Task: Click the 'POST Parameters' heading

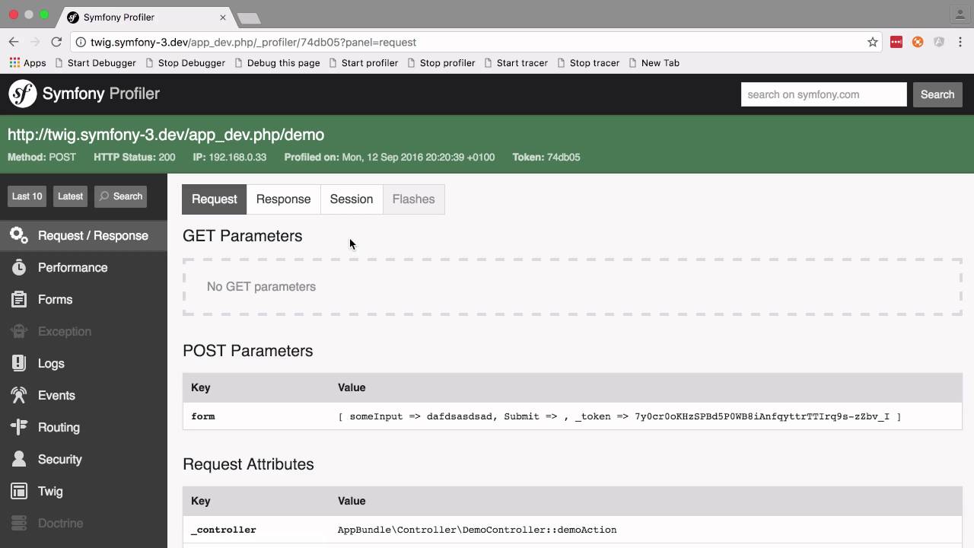Action: (248, 351)
